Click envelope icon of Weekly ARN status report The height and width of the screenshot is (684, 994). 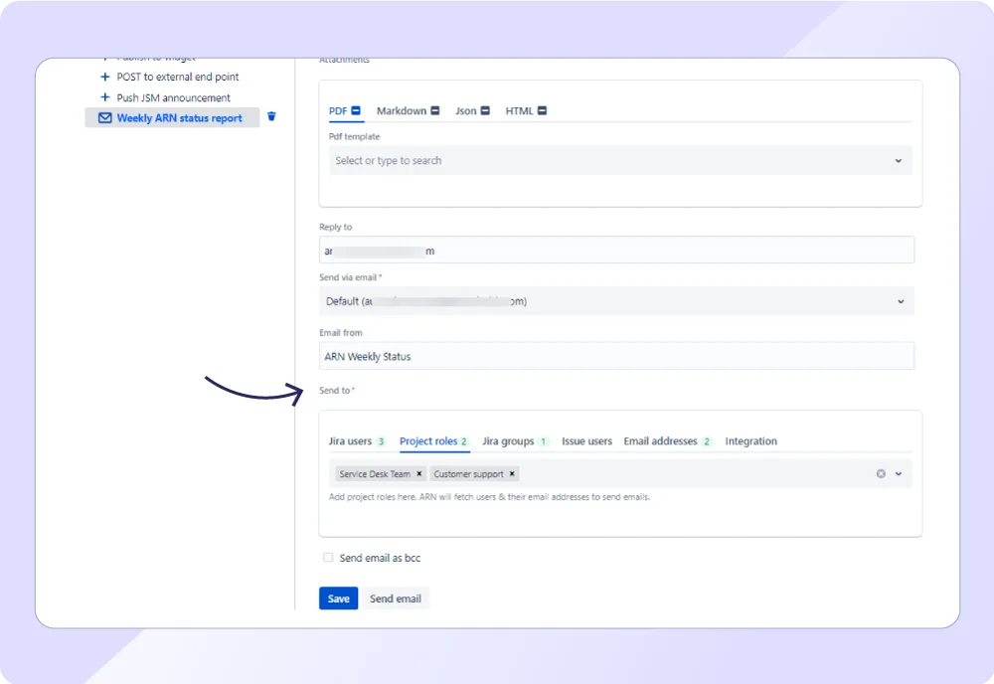105,118
